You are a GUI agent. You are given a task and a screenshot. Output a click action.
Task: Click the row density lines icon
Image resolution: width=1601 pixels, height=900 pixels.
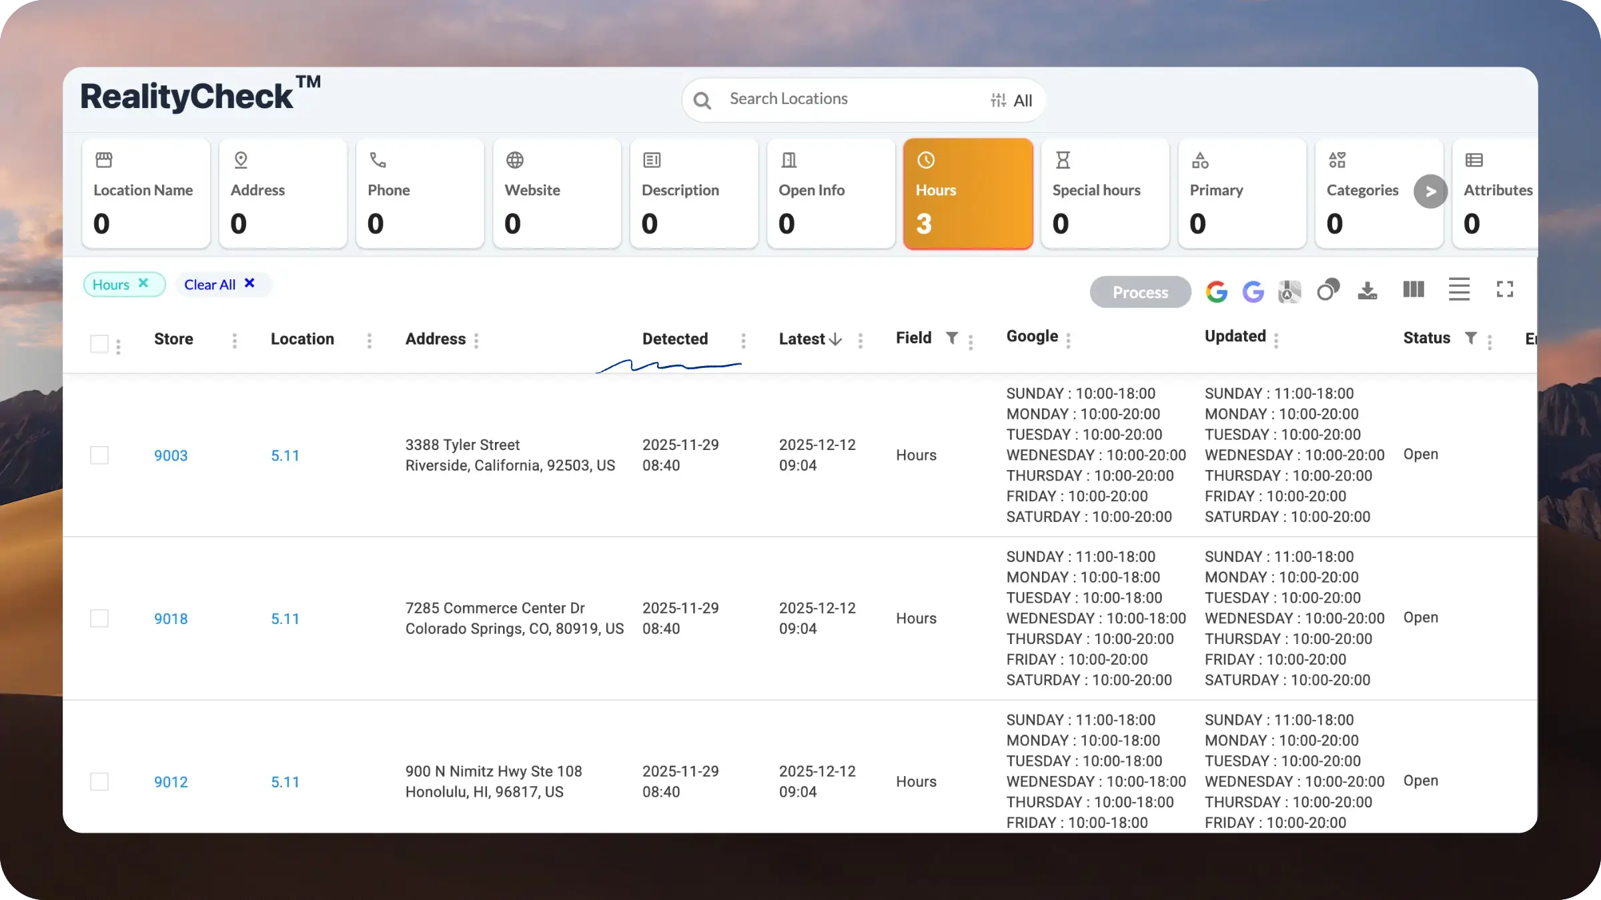[x=1459, y=289]
